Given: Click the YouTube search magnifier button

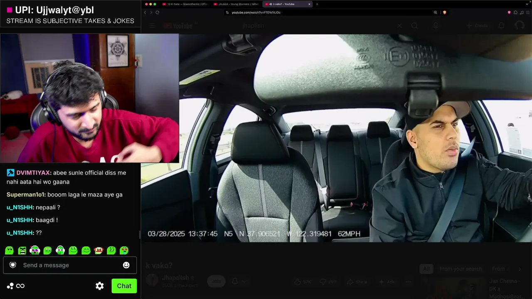Looking at the screenshot, I should tap(414, 26).
